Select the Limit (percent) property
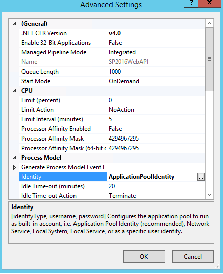This screenshot has width=223, height=274. 41,100
